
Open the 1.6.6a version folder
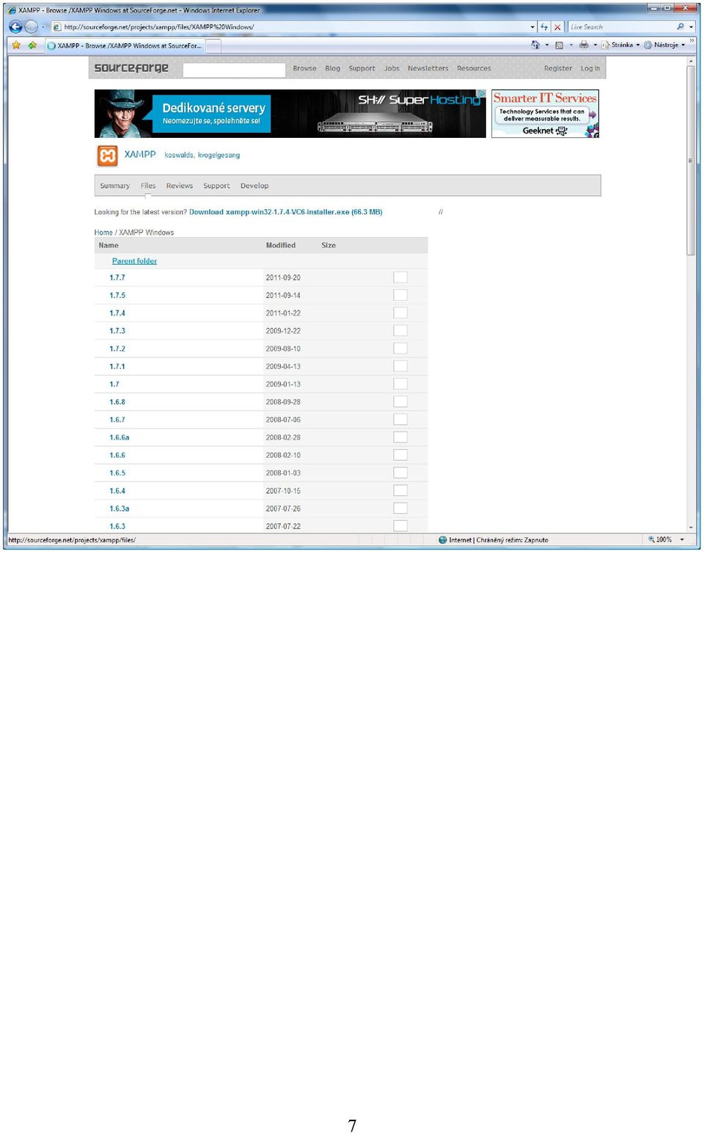[120, 437]
